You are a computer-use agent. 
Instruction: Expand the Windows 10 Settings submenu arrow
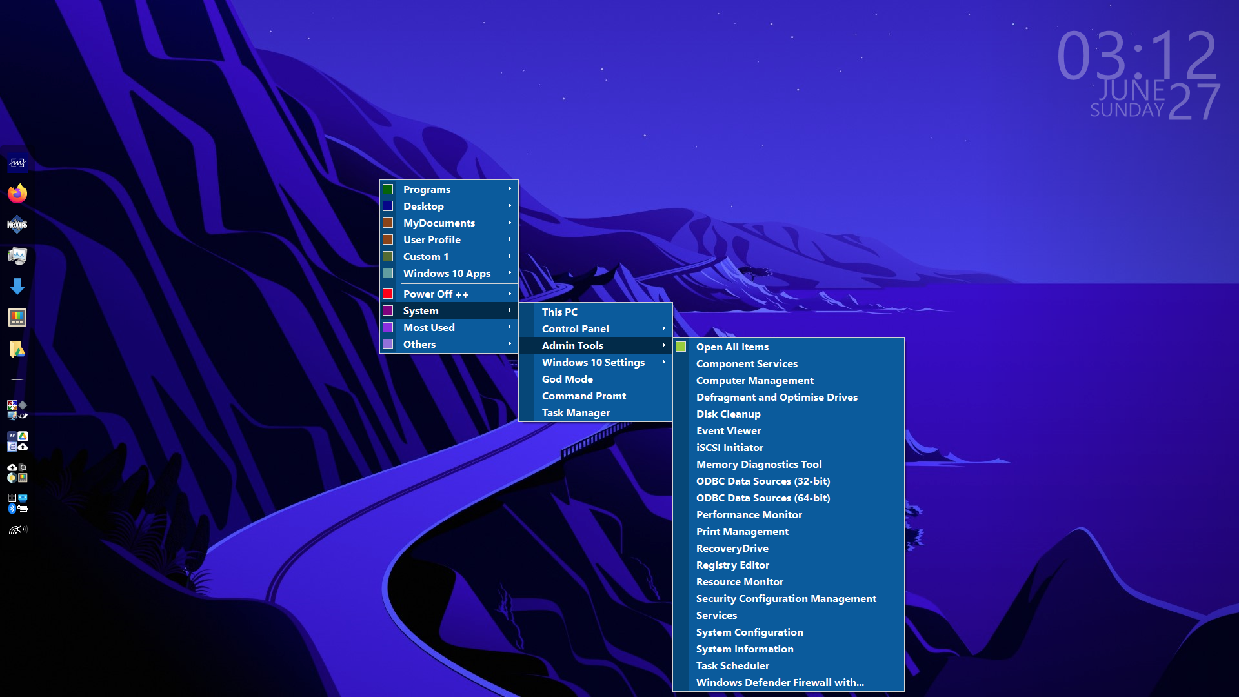663,362
